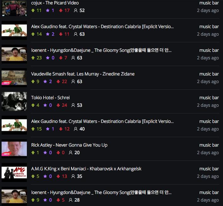Screen dimensions: 223x206
Task: Downvote the Gloomy Song entry with 23 upvotes
Action: coord(61,58)
